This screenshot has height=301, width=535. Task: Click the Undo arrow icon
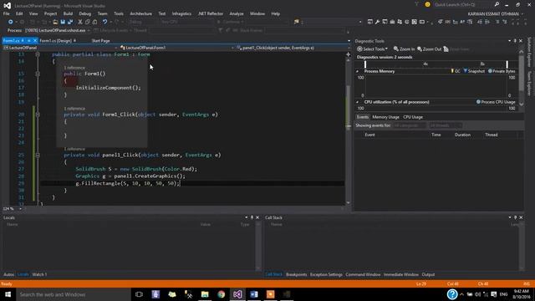pyautogui.click(x=104, y=22)
